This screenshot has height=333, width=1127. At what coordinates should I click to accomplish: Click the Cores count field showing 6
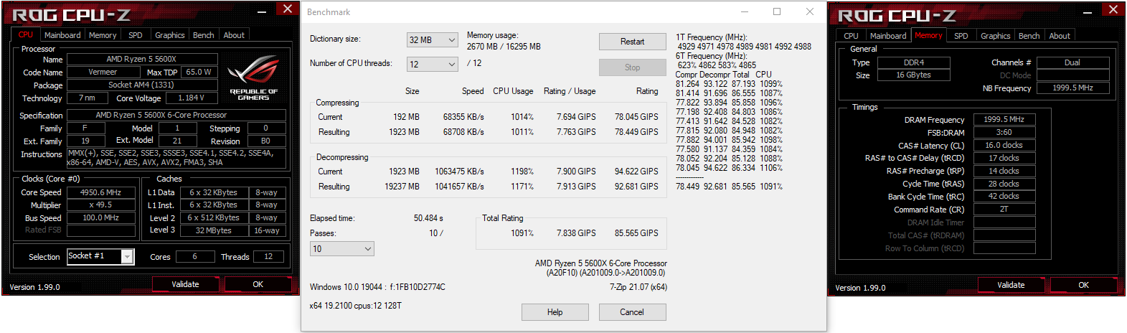pyautogui.click(x=194, y=256)
